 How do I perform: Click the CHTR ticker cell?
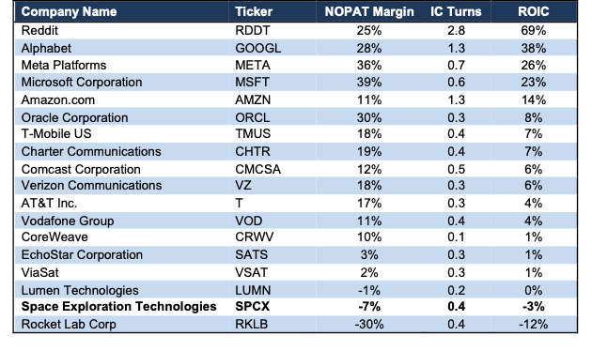click(x=253, y=151)
